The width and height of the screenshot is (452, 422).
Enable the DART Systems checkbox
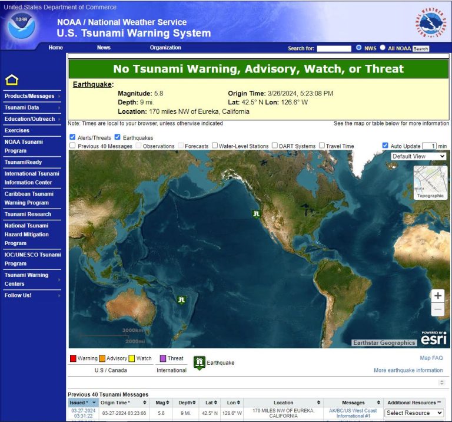(x=275, y=146)
